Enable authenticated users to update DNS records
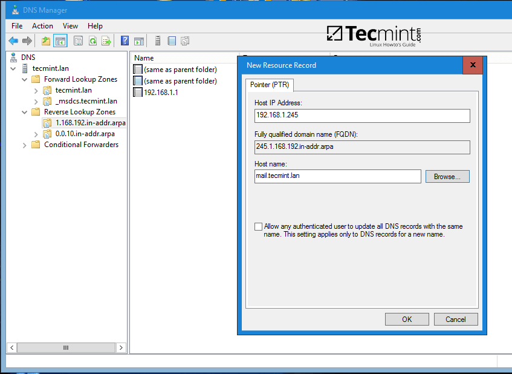 [x=259, y=226]
